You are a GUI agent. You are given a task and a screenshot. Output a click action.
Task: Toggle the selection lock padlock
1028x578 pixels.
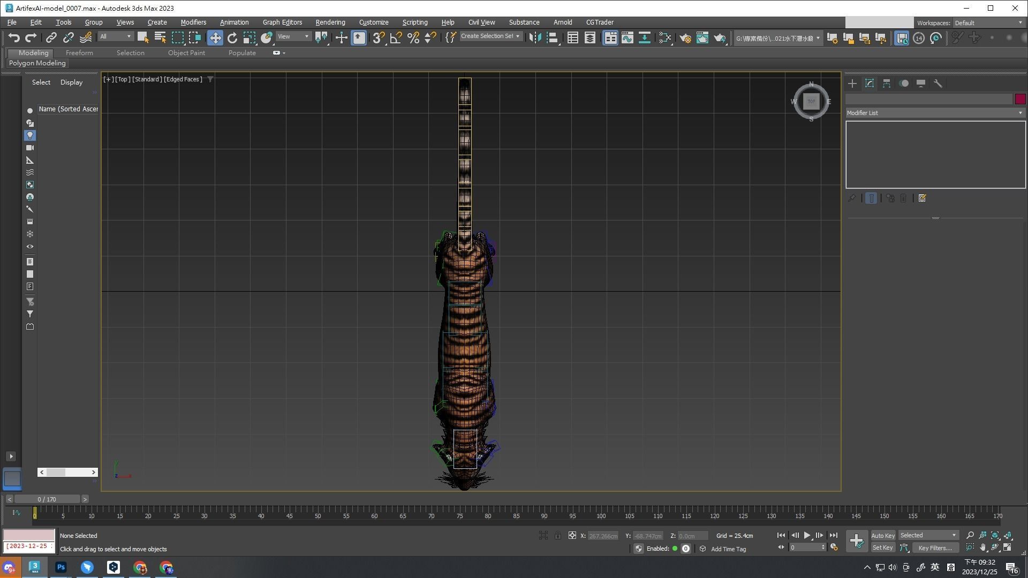click(x=558, y=536)
